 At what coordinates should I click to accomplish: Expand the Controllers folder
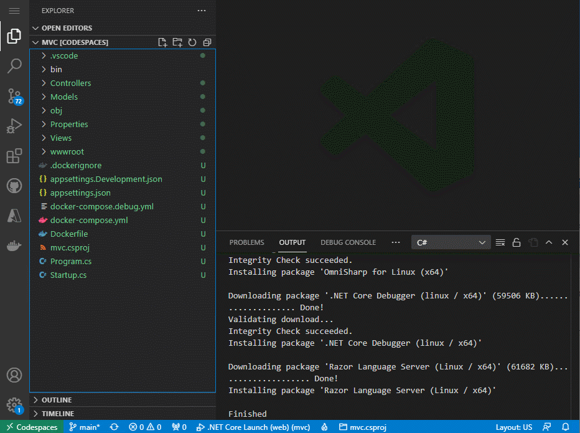pyautogui.click(x=123, y=83)
